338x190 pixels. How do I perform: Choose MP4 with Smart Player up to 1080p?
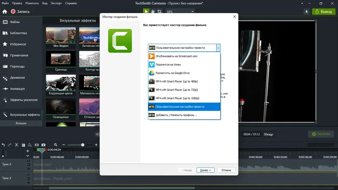pos(184,98)
